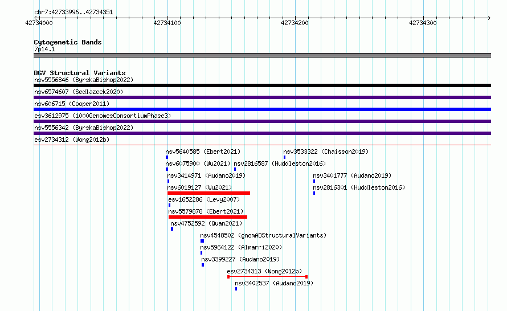Click the 42734200 ruler position label
507x311 pixels.
(295, 23)
